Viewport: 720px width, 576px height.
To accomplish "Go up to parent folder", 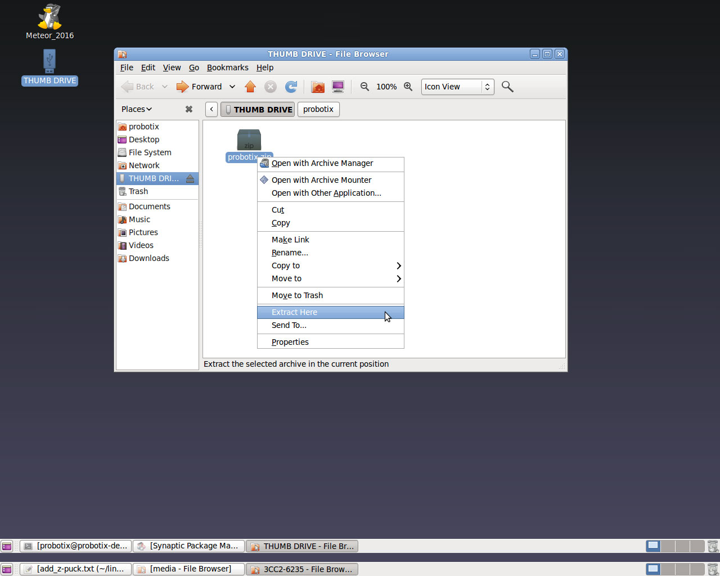I will [250, 87].
